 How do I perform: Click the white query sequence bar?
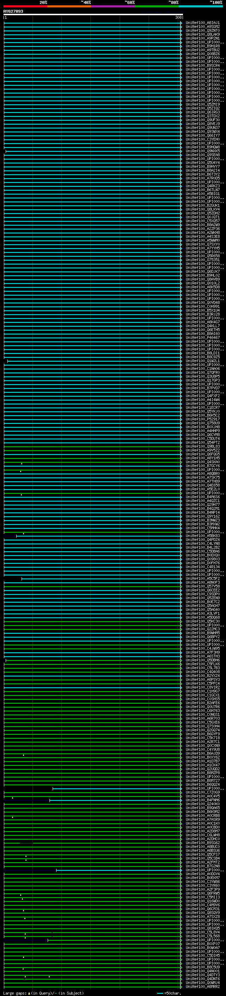click(x=93, y=14)
